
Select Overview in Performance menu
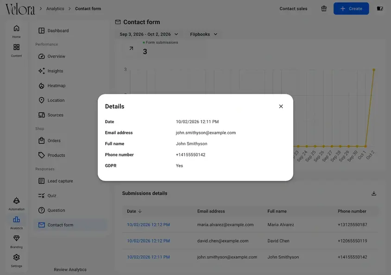[70, 56]
